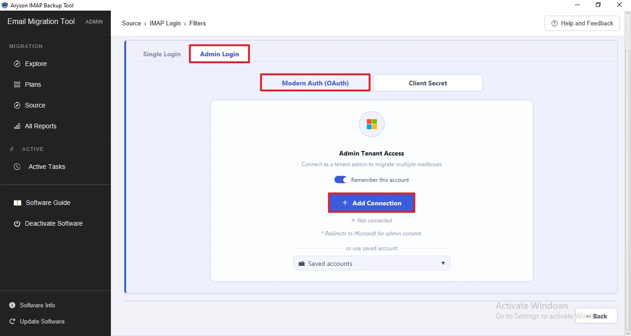Click the Admin Tenant Access heading
The height and width of the screenshot is (336, 631).
tap(371, 153)
